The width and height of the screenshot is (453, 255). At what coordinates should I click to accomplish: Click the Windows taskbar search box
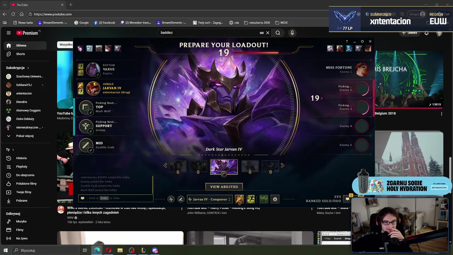click(45, 250)
